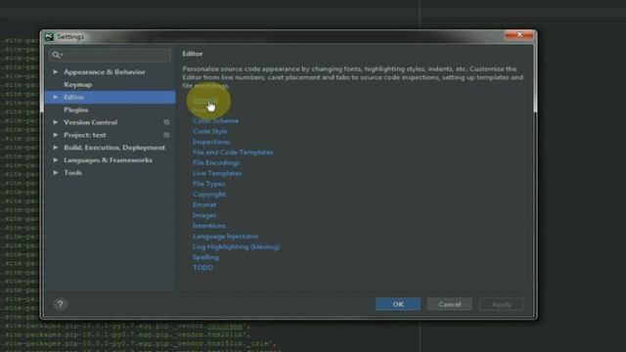Click the project-level icon beside Version Control
The width and height of the screenshot is (626, 352).
166,122
